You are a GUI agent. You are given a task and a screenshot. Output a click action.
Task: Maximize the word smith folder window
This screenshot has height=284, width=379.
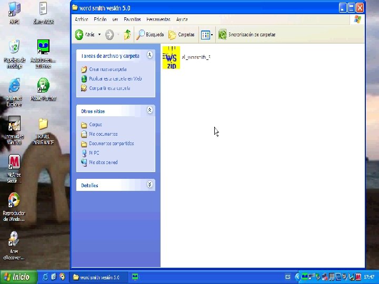351,8
